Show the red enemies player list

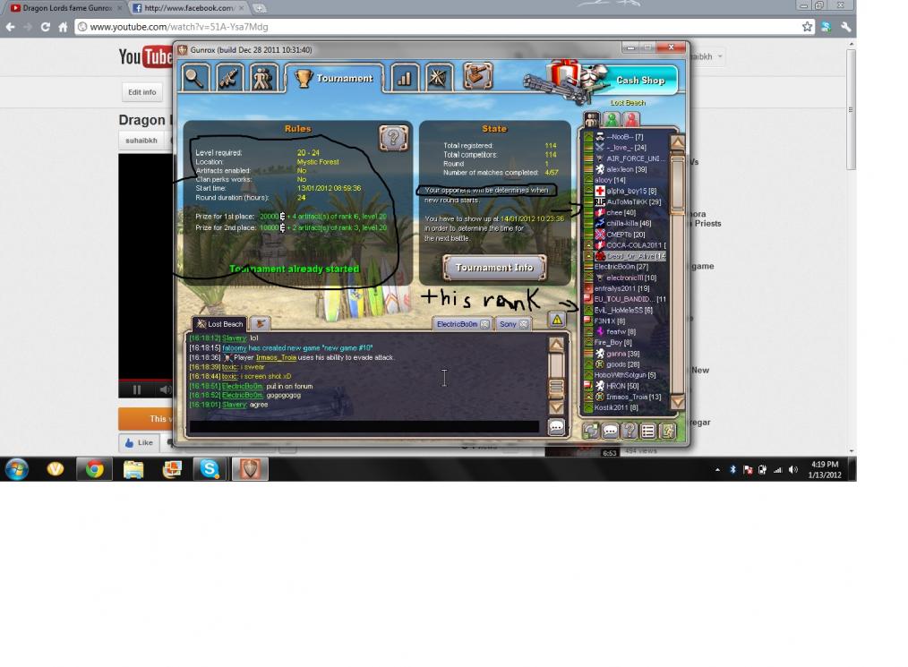(x=630, y=119)
